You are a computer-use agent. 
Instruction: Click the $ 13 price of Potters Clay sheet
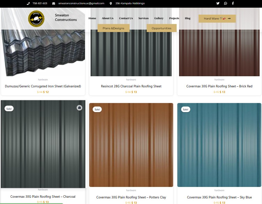click(x=134, y=203)
